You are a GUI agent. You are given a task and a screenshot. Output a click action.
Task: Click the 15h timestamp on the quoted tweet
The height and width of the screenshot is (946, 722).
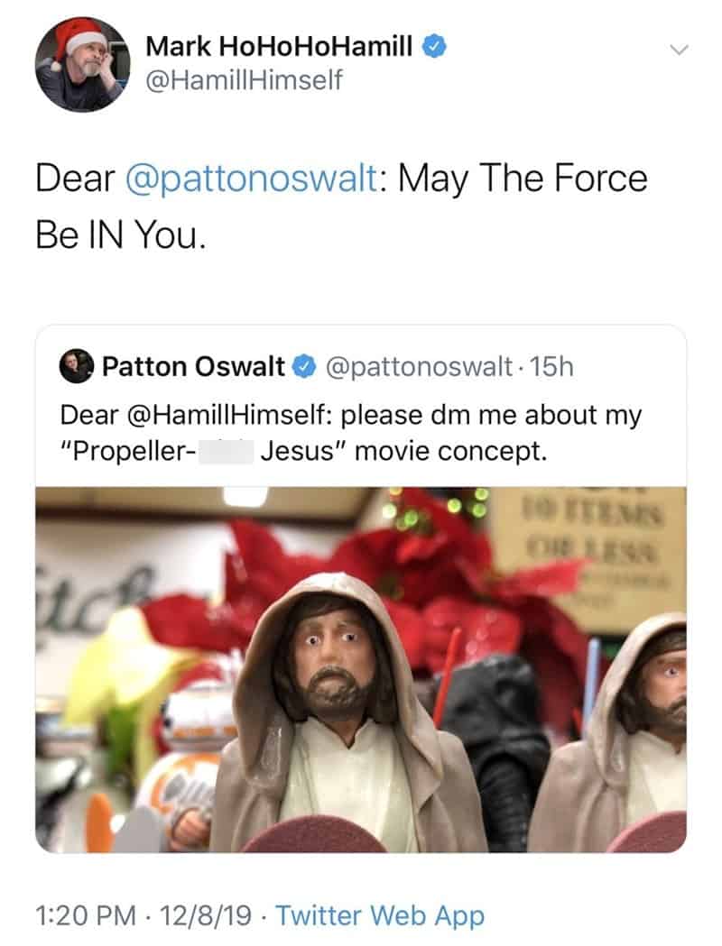554,366
